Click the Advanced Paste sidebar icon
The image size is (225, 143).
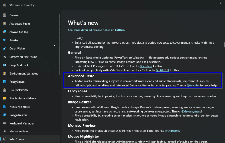click(4, 23)
